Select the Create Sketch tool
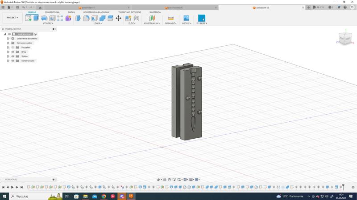The width and height of the screenshot is (357, 200). 29,18
